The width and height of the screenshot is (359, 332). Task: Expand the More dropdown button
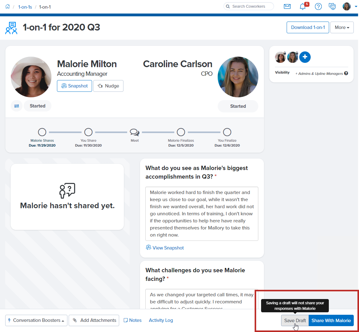tap(342, 27)
